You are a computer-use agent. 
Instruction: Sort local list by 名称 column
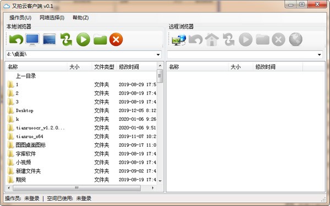[x=36, y=67]
